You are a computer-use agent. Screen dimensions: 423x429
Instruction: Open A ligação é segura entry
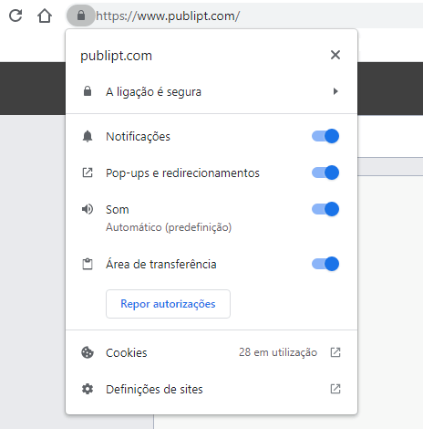tap(211, 91)
